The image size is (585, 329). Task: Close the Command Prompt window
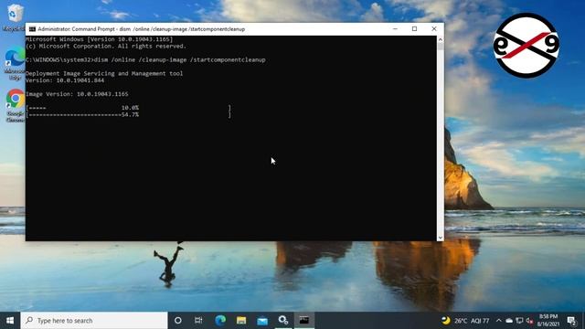tap(434, 29)
